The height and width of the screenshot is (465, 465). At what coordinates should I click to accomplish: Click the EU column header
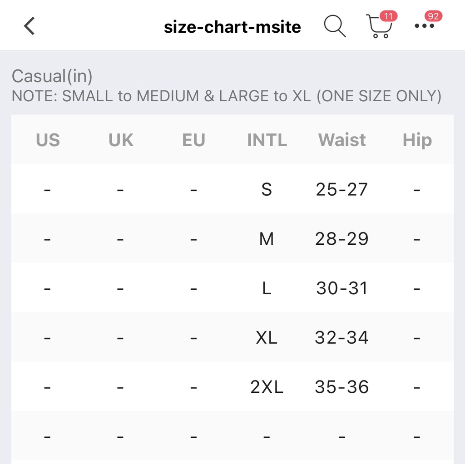[x=193, y=140]
